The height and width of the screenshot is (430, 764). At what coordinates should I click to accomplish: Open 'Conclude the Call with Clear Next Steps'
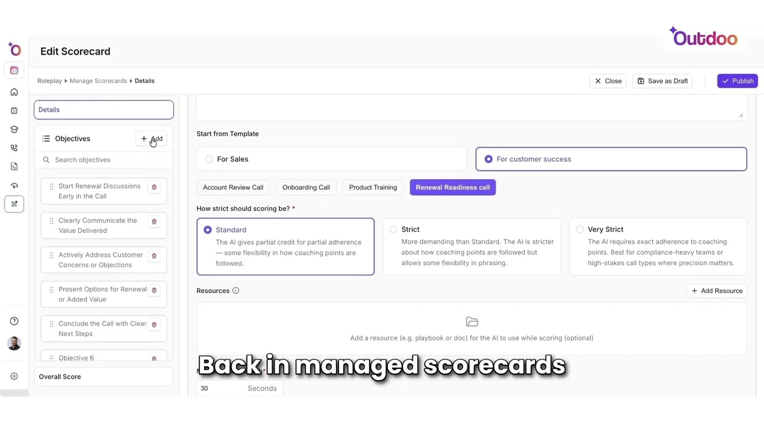[x=103, y=328]
